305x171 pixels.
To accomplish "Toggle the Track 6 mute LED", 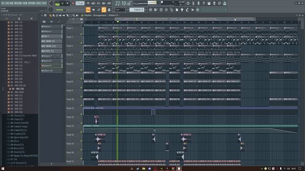I will (81, 70).
